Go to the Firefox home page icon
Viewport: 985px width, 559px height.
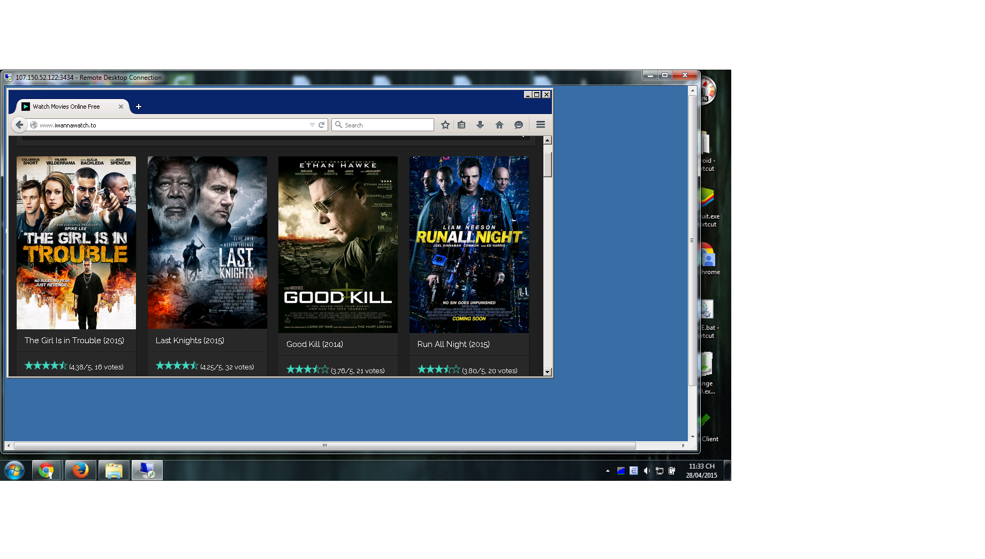point(499,125)
